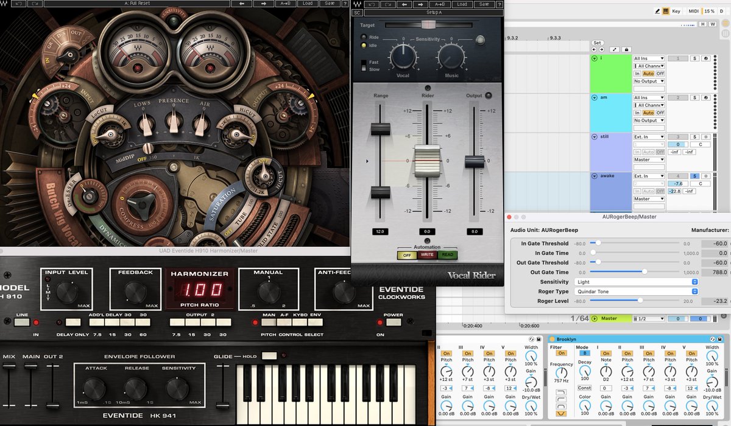Open Sensitivity dropdown in AURogerBeep
The image size is (731, 426).
635,282
